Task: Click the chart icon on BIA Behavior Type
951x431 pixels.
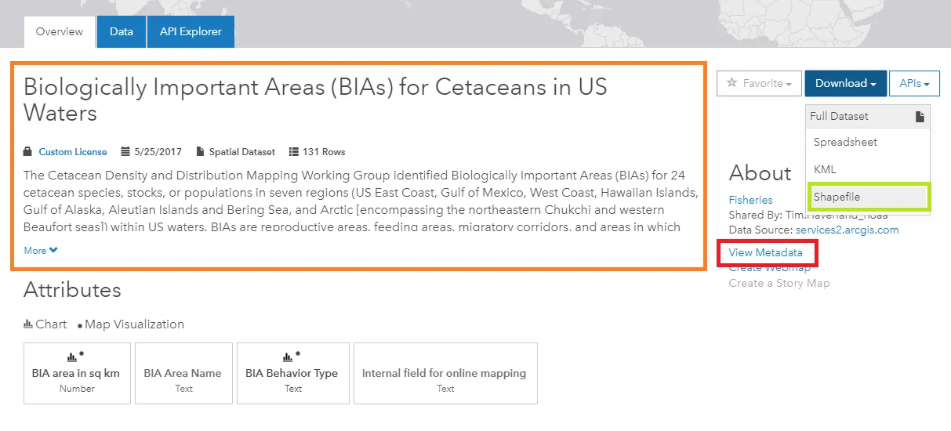Action: click(x=288, y=357)
